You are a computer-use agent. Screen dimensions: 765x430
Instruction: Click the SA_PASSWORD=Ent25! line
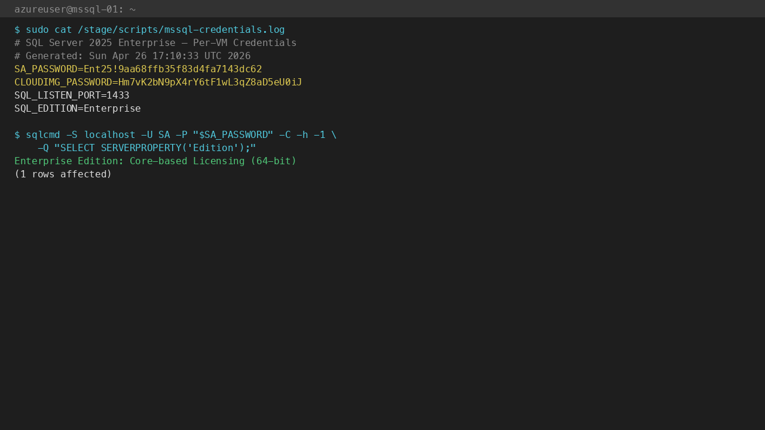click(138, 69)
